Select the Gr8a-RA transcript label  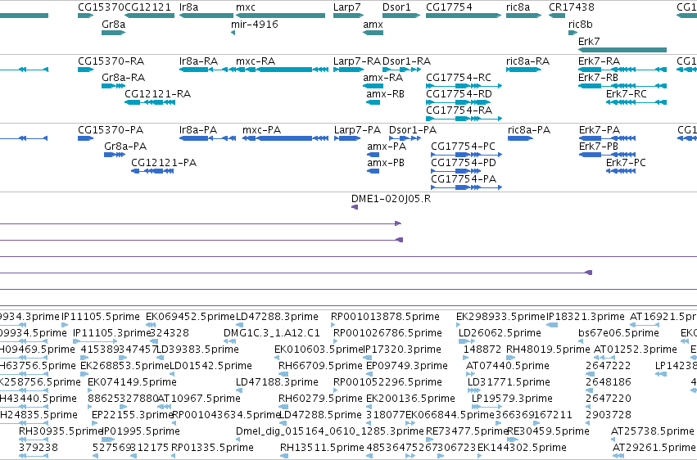[123, 77]
